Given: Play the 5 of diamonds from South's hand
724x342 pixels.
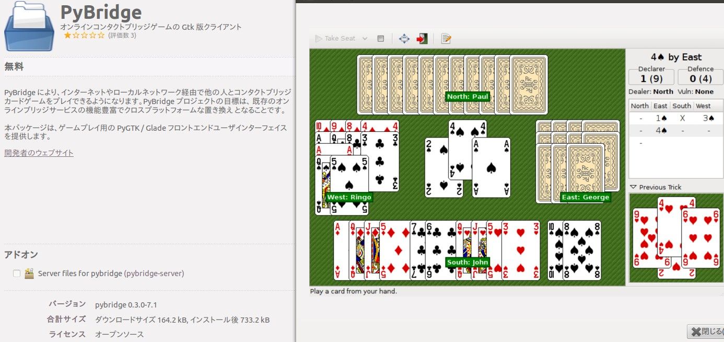Looking at the screenshot, I should [394, 250].
